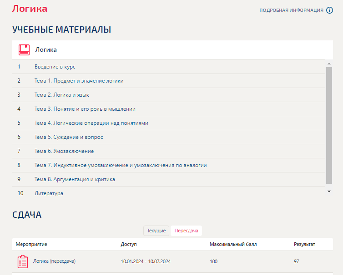Go to Тема 6. Умозаключение

tap(64, 151)
